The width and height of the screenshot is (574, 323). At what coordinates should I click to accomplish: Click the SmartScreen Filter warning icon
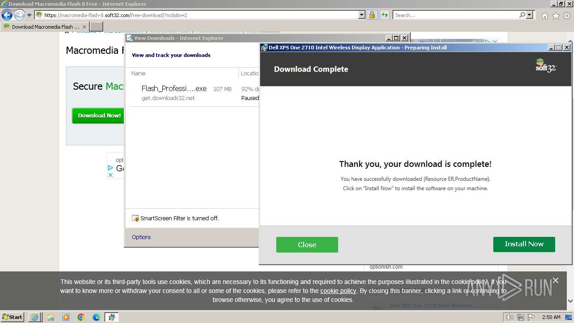click(135, 218)
